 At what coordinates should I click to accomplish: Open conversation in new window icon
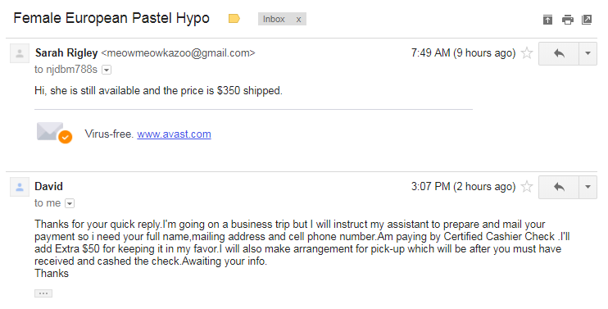587,20
